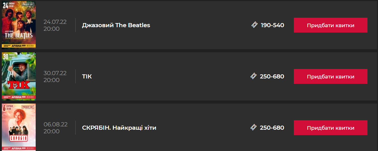Click the Beatles concert poster thumbnail
378x151 pixels.
tap(19, 25)
